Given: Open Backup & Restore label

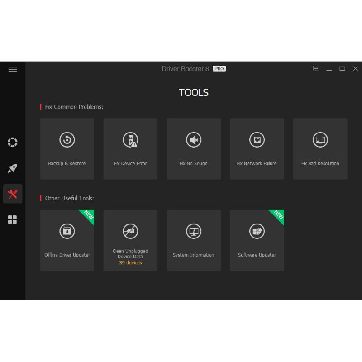Looking at the screenshot, I should coord(67,163).
